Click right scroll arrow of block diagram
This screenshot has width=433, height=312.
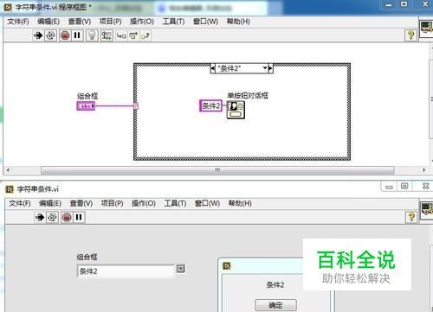[423, 170]
